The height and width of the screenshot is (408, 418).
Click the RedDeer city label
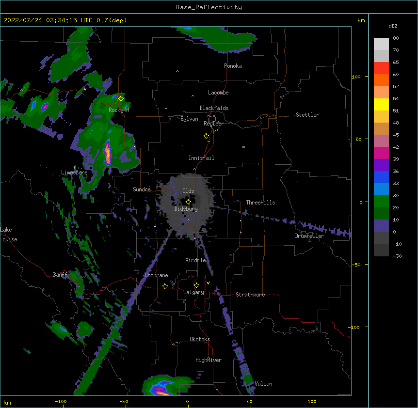(213, 124)
